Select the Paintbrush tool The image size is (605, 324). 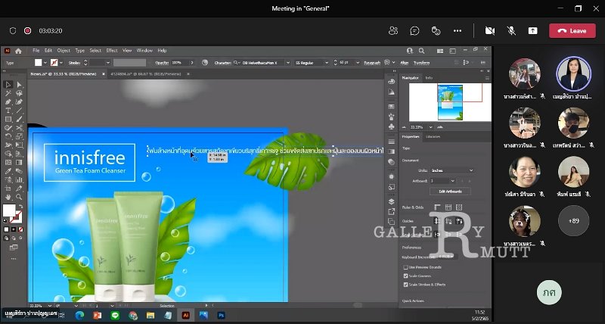click(x=19, y=120)
